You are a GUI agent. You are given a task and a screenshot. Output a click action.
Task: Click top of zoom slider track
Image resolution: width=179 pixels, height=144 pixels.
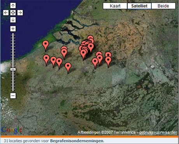[x=13, y=34]
